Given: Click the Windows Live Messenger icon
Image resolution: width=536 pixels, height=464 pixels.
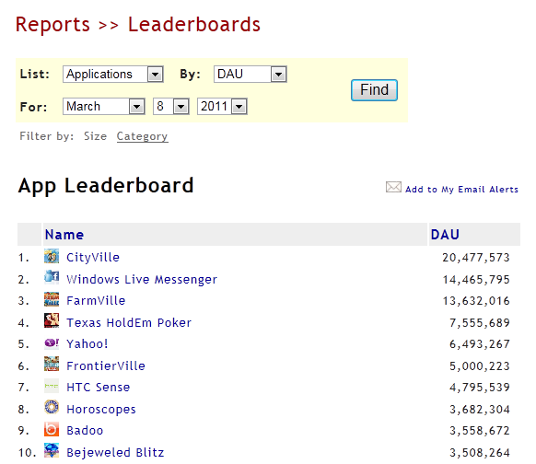Looking at the screenshot, I should tap(52, 277).
